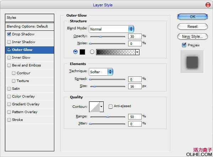Toggle the Preview checkbox
The height and width of the screenshot is (157, 213).
pos(184,45)
